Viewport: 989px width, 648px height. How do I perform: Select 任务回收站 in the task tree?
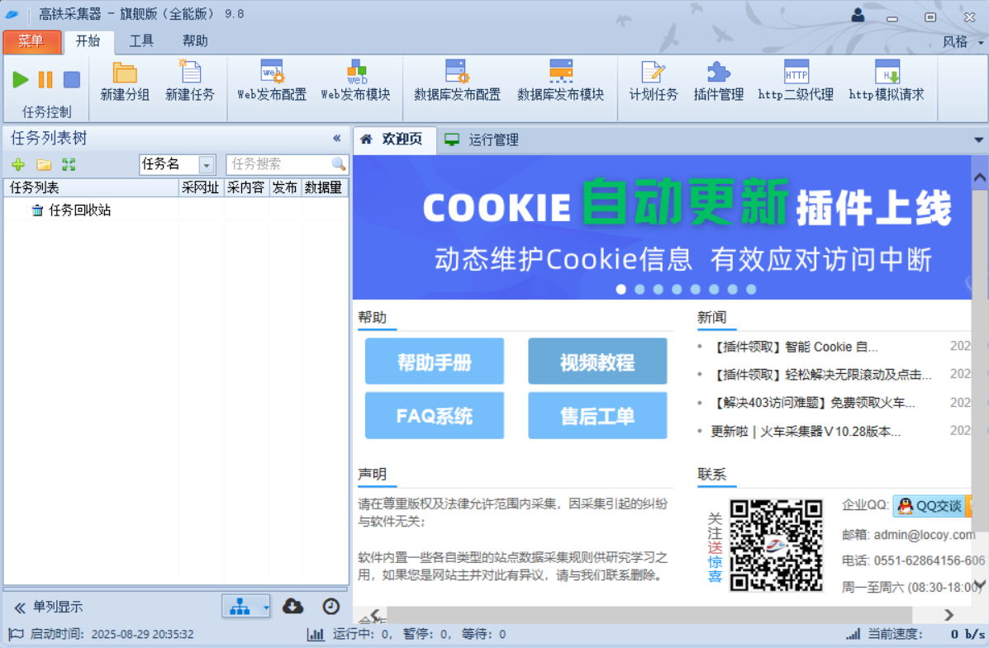(79, 210)
